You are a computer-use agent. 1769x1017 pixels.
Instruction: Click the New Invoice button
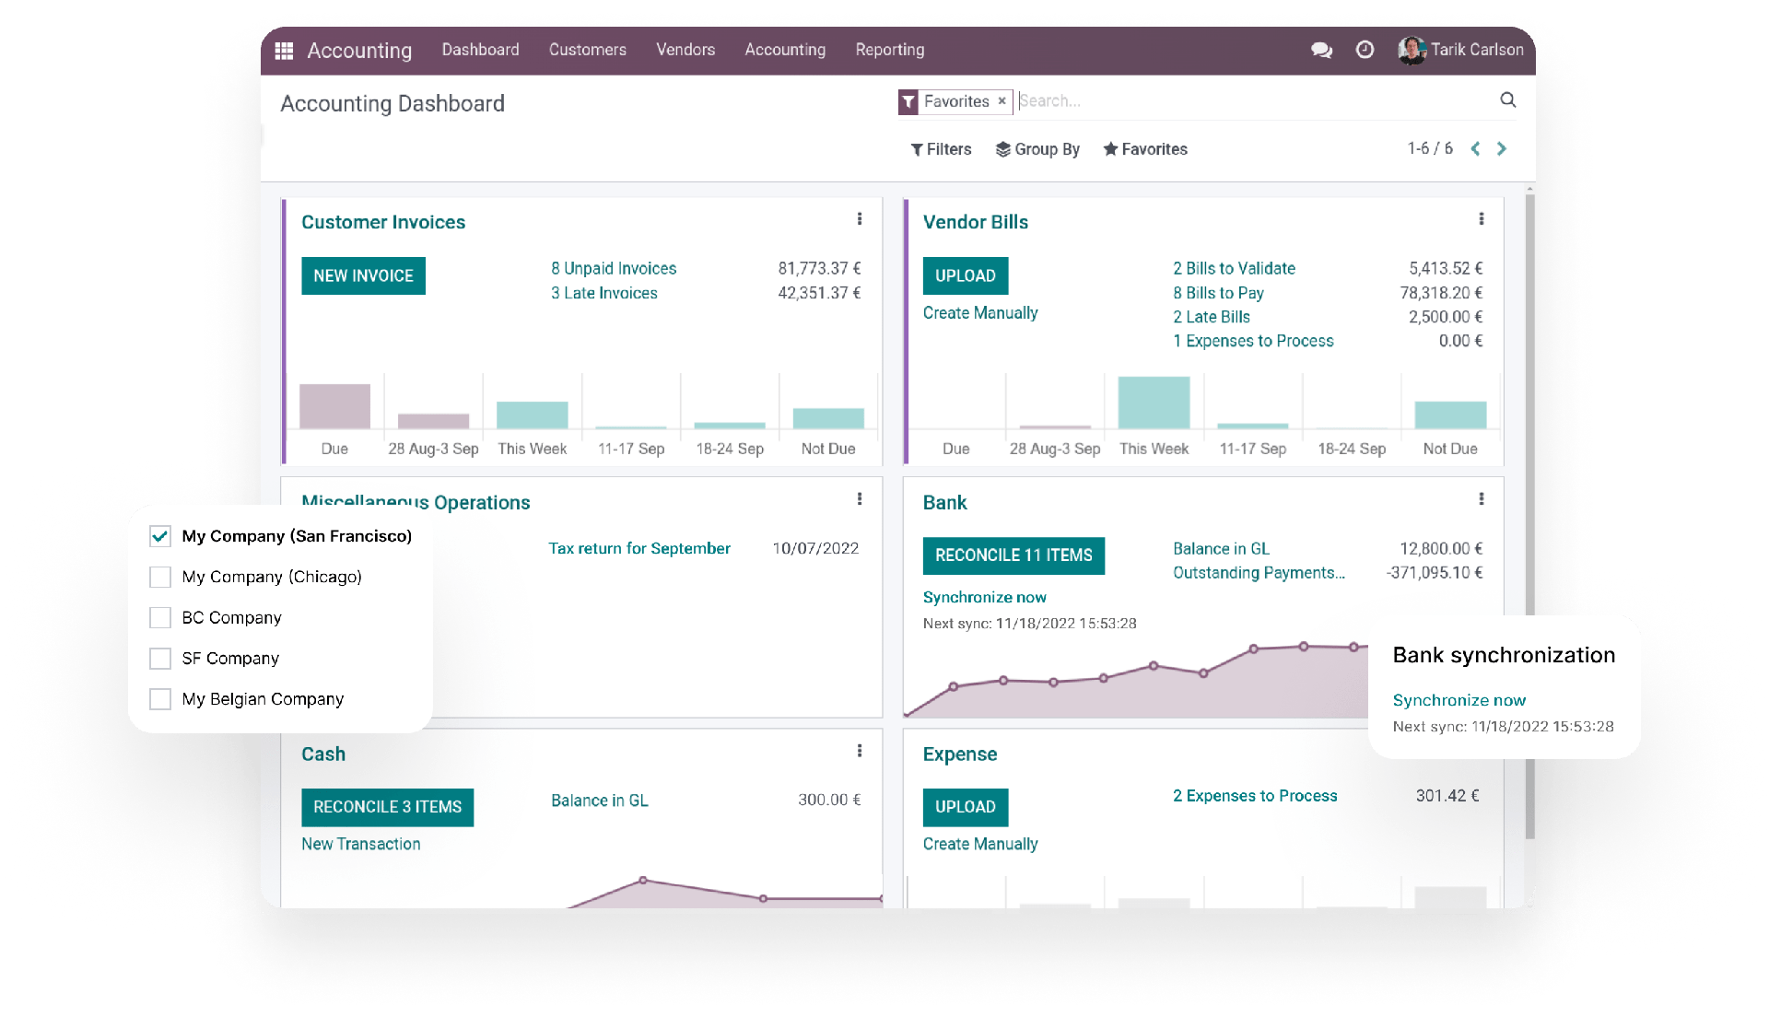tap(362, 275)
